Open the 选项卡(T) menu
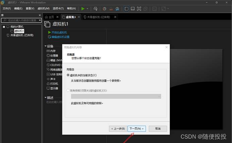The width and height of the screenshot is (232, 143). [58, 8]
